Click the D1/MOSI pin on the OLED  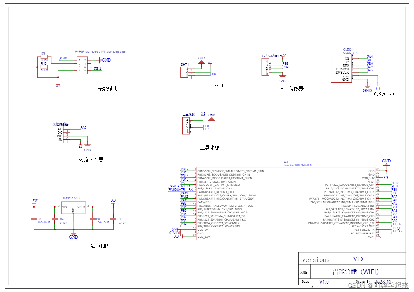[x=342, y=69]
